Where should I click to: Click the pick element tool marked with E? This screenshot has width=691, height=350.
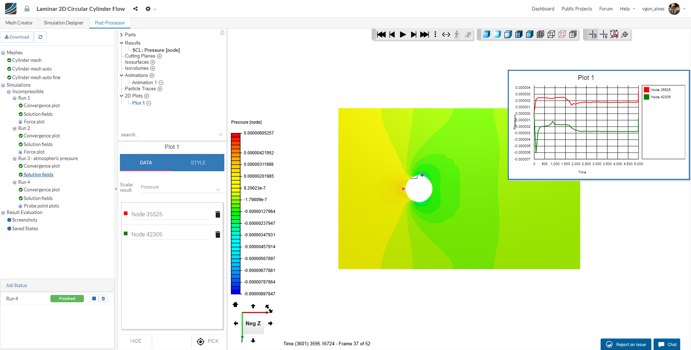(603, 34)
